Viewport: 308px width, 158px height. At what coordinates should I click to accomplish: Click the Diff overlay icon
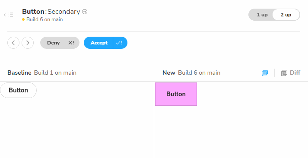284,73
